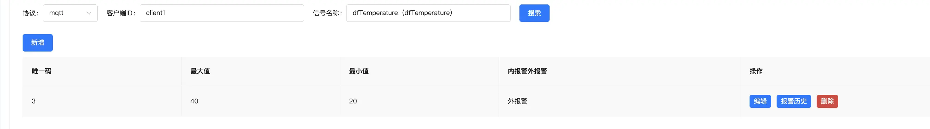This screenshot has width=930, height=129.
Task: Click the 客户端ID: label text
Action: point(121,13)
